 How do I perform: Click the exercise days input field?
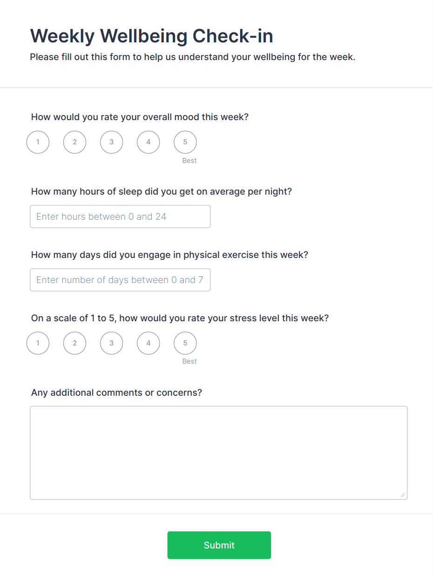coord(120,280)
